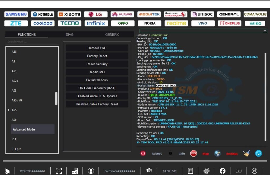Open the MediaTek chipset section
The width and height of the screenshot is (270, 175).
pos(149,14)
